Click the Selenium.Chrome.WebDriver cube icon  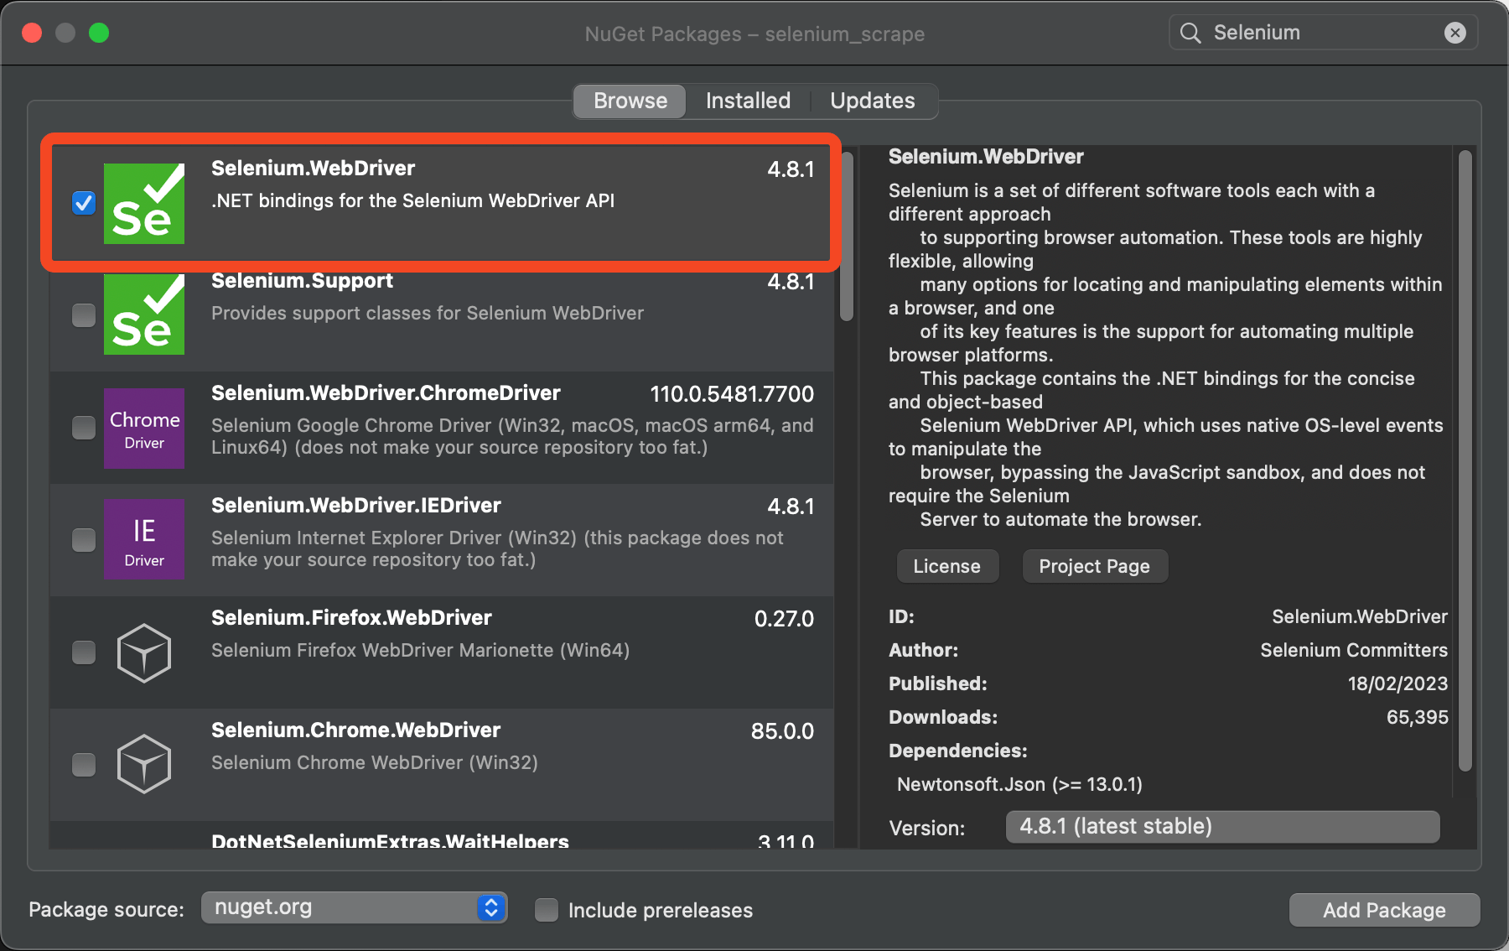(144, 764)
